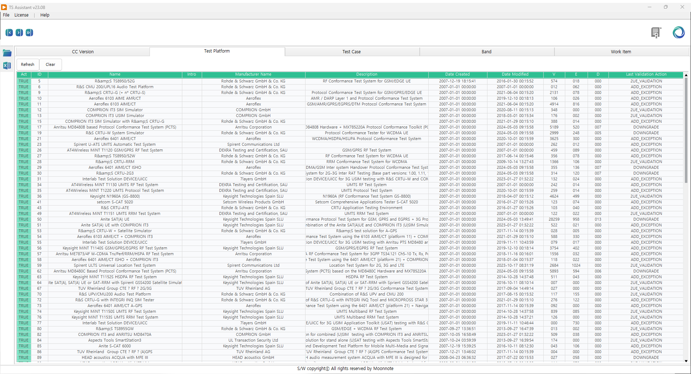
Task: Click date modified '2023-10-17 08:31:19'
Action: click(515, 266)
